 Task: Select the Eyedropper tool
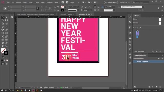(6, 43)
